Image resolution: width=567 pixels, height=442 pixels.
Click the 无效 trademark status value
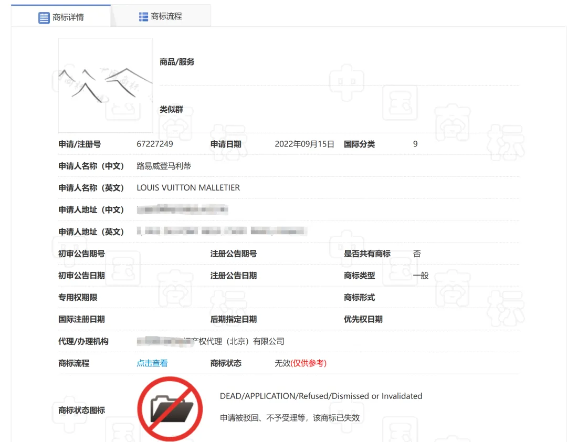(282, 363)
